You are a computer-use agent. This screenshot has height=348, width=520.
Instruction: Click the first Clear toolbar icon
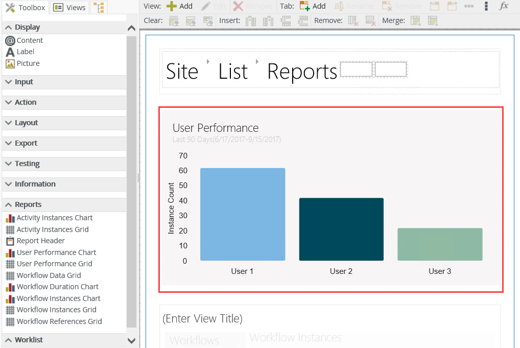pyautogui.click(x=174, y=21)
